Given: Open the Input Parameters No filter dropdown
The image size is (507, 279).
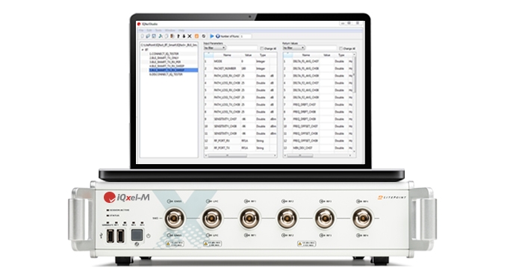Looking at the screenshot, I should (215, 48).
